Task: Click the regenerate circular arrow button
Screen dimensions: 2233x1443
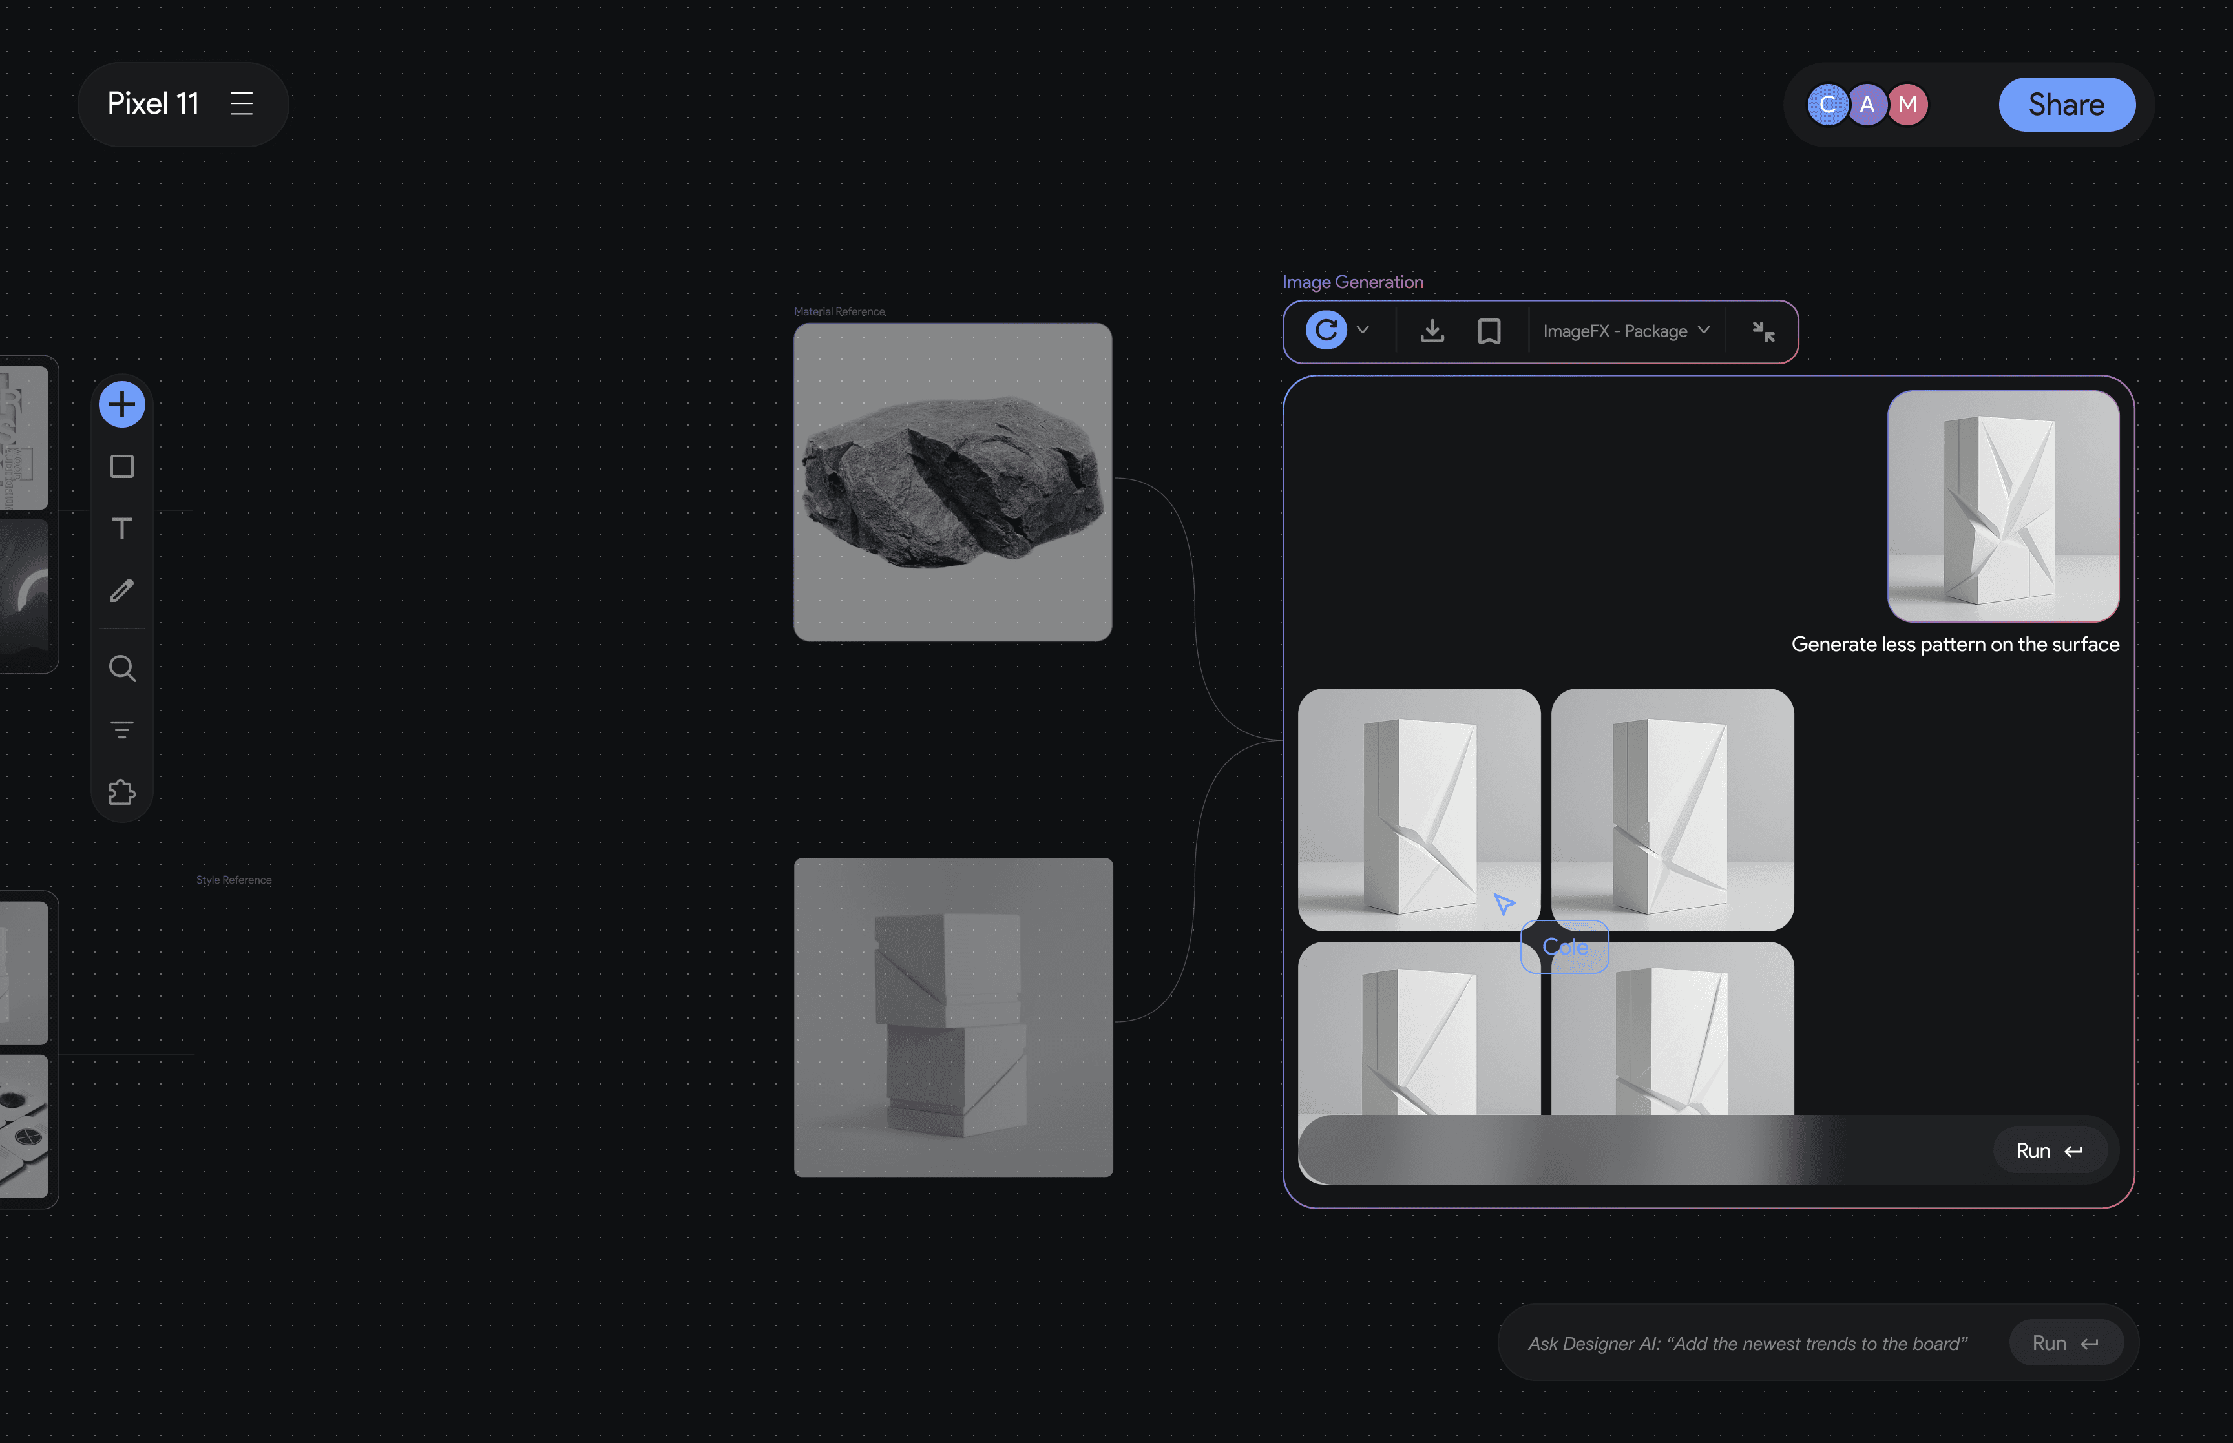Action: (1326, 330)
